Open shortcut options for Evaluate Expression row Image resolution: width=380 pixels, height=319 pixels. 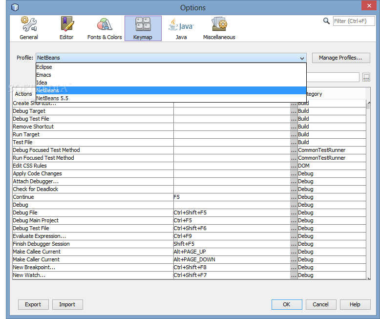[x=294, y=236]
